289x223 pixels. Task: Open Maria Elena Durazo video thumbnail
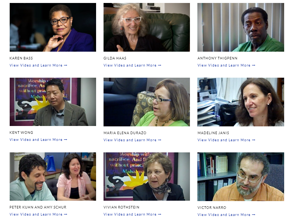coord(147,102)
